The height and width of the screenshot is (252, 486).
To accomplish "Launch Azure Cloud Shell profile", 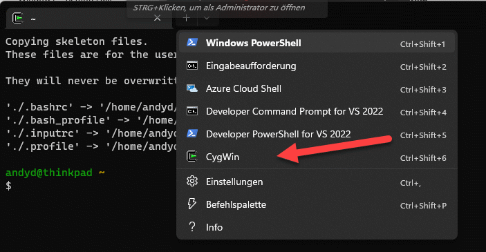I will point(317,89).
